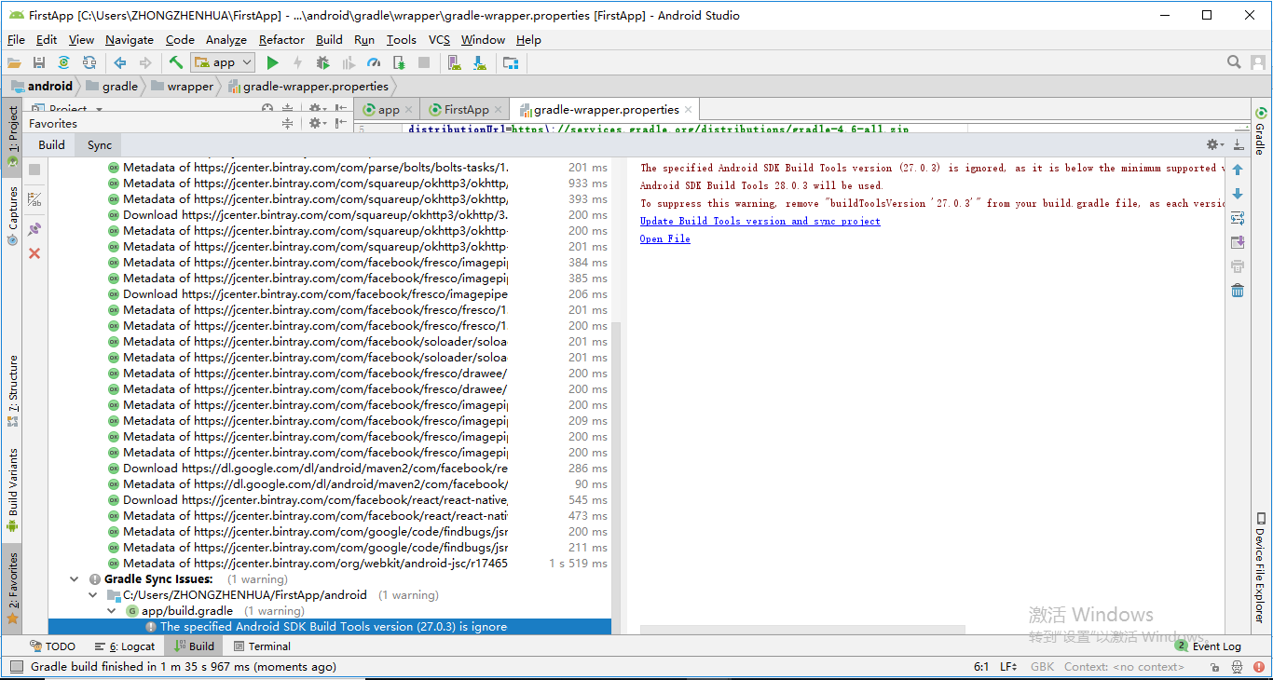
Task: Open the Captures side panel
Action: pos(13,216)
